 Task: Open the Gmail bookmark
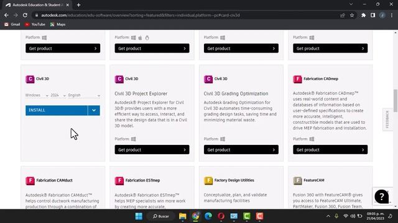(12, 24)
